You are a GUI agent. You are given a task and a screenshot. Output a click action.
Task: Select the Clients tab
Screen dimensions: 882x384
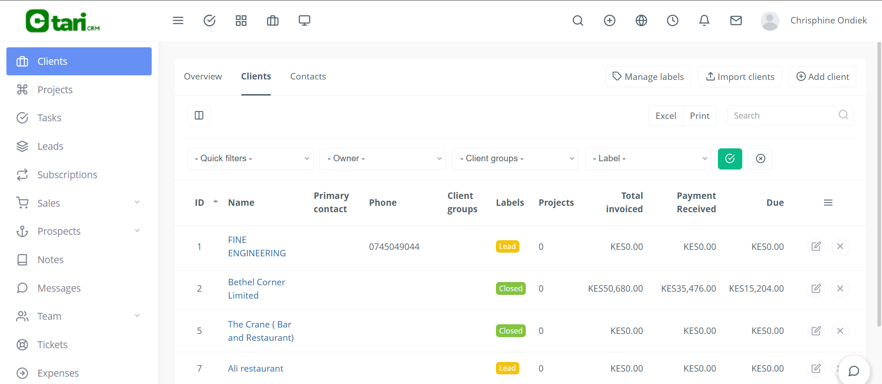tap(256, 76)
